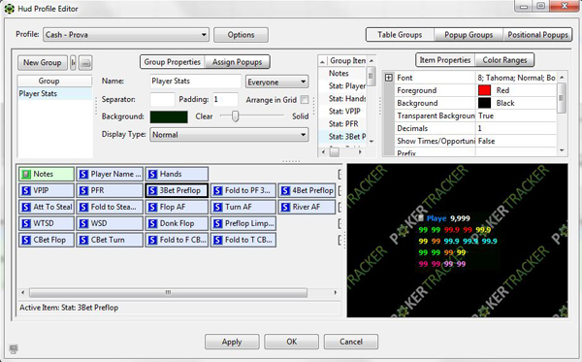Select the VPIP stat icon
This screenshot has width=582, height=362.
25,190
